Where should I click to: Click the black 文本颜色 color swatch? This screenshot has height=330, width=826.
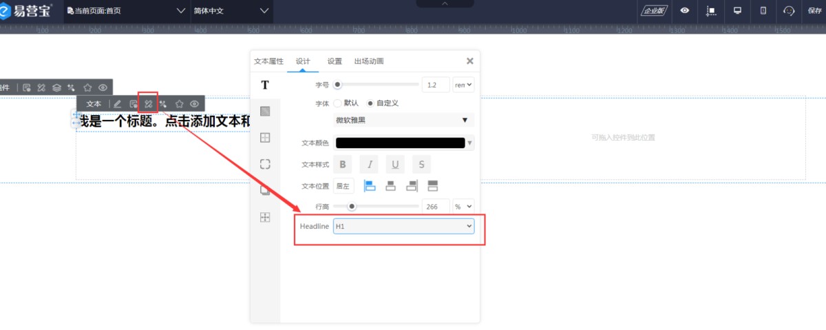tap(400, 143)
